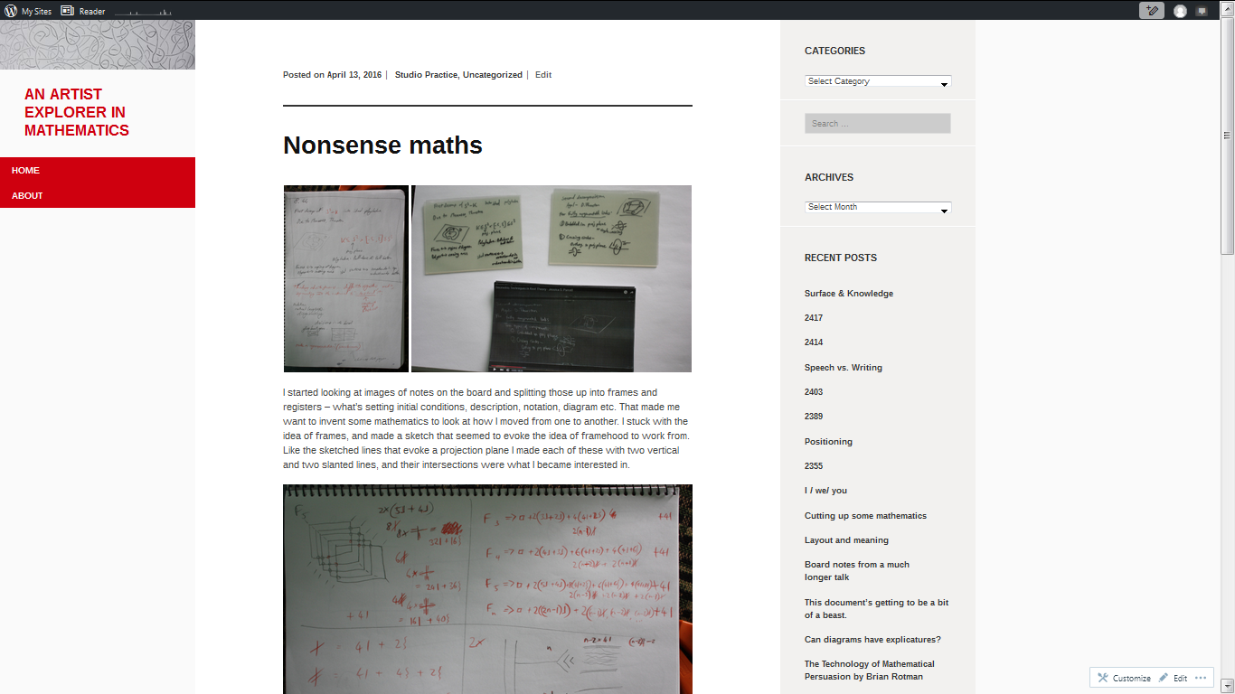The width and height of the screenshot is (1235, 694).
Task: Click the pencil icon beside Edit at bottom
Action: (1162, 678)
